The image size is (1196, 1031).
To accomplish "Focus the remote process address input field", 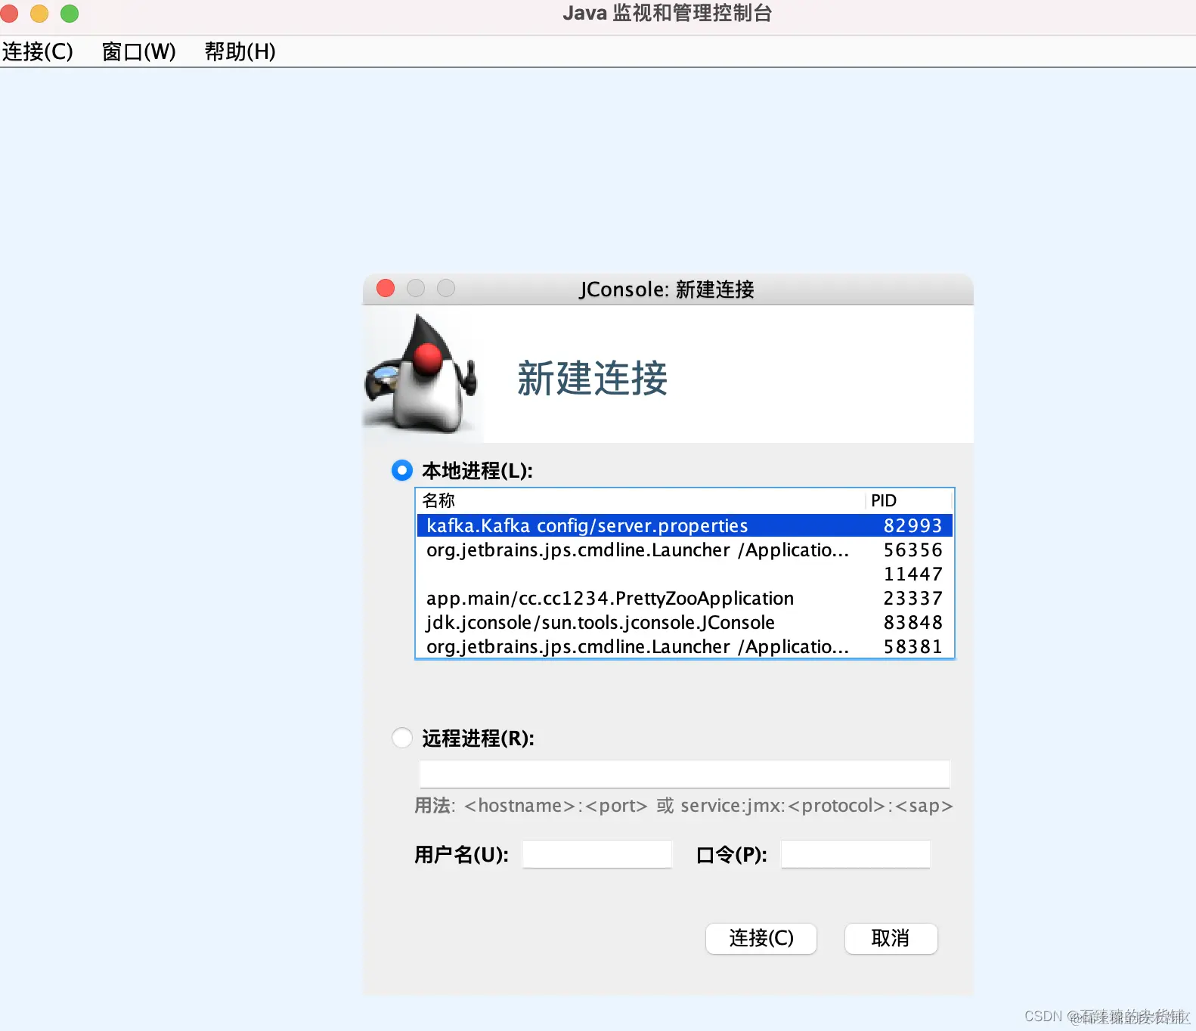I will pyautogui.click(x=684, y=774).
